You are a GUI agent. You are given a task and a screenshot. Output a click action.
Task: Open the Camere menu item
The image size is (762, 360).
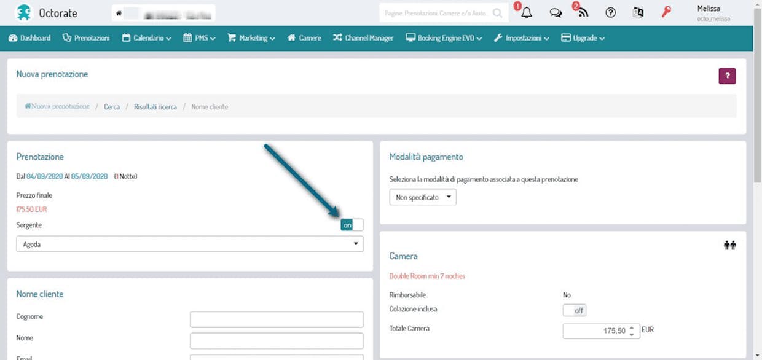pos(304,38)
